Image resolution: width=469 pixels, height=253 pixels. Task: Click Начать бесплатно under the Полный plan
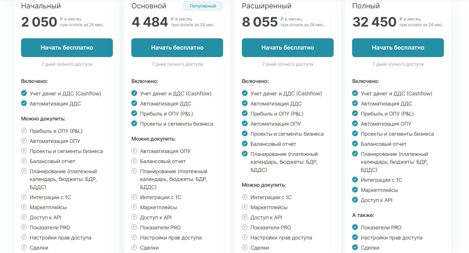coord(398,48)
